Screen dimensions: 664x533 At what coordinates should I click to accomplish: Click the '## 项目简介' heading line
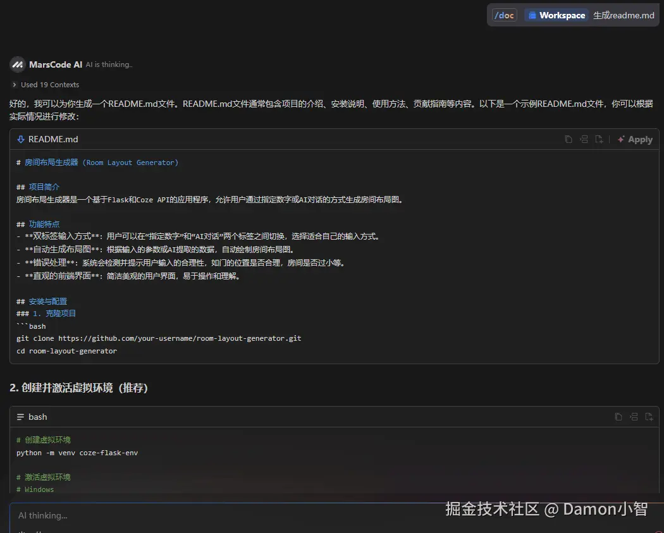pos(38,187)
